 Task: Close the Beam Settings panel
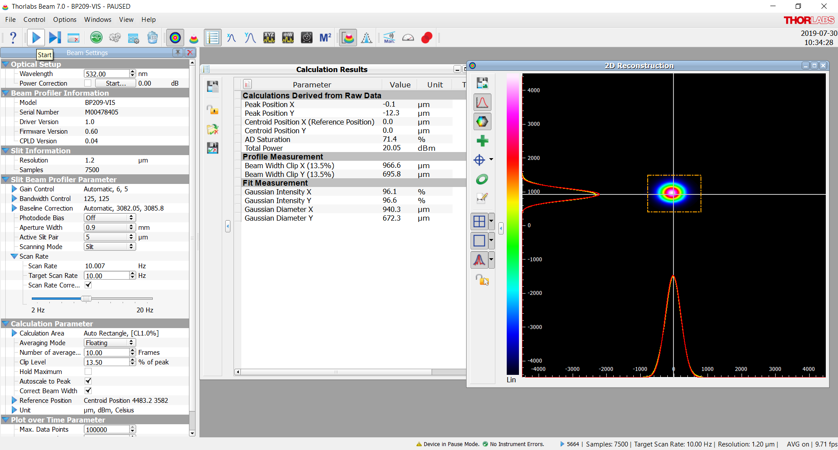coord(190,52)
